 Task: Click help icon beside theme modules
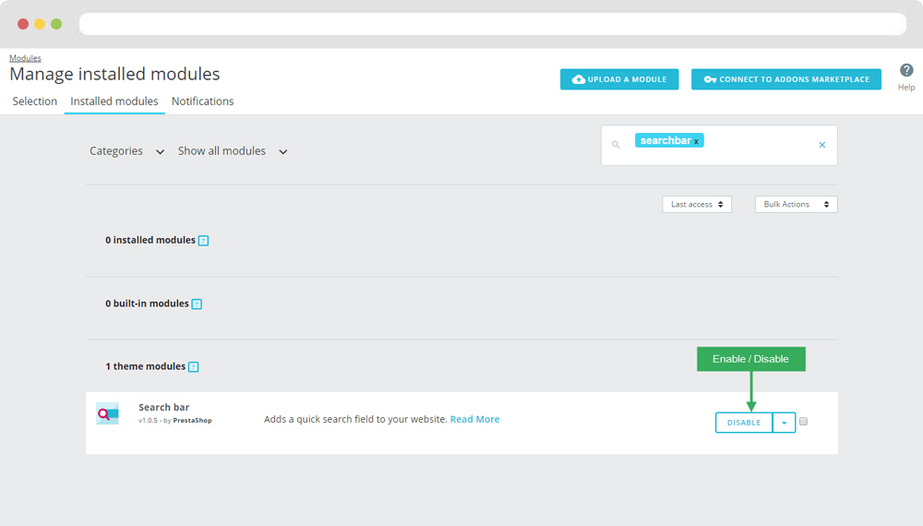(193, 367)
